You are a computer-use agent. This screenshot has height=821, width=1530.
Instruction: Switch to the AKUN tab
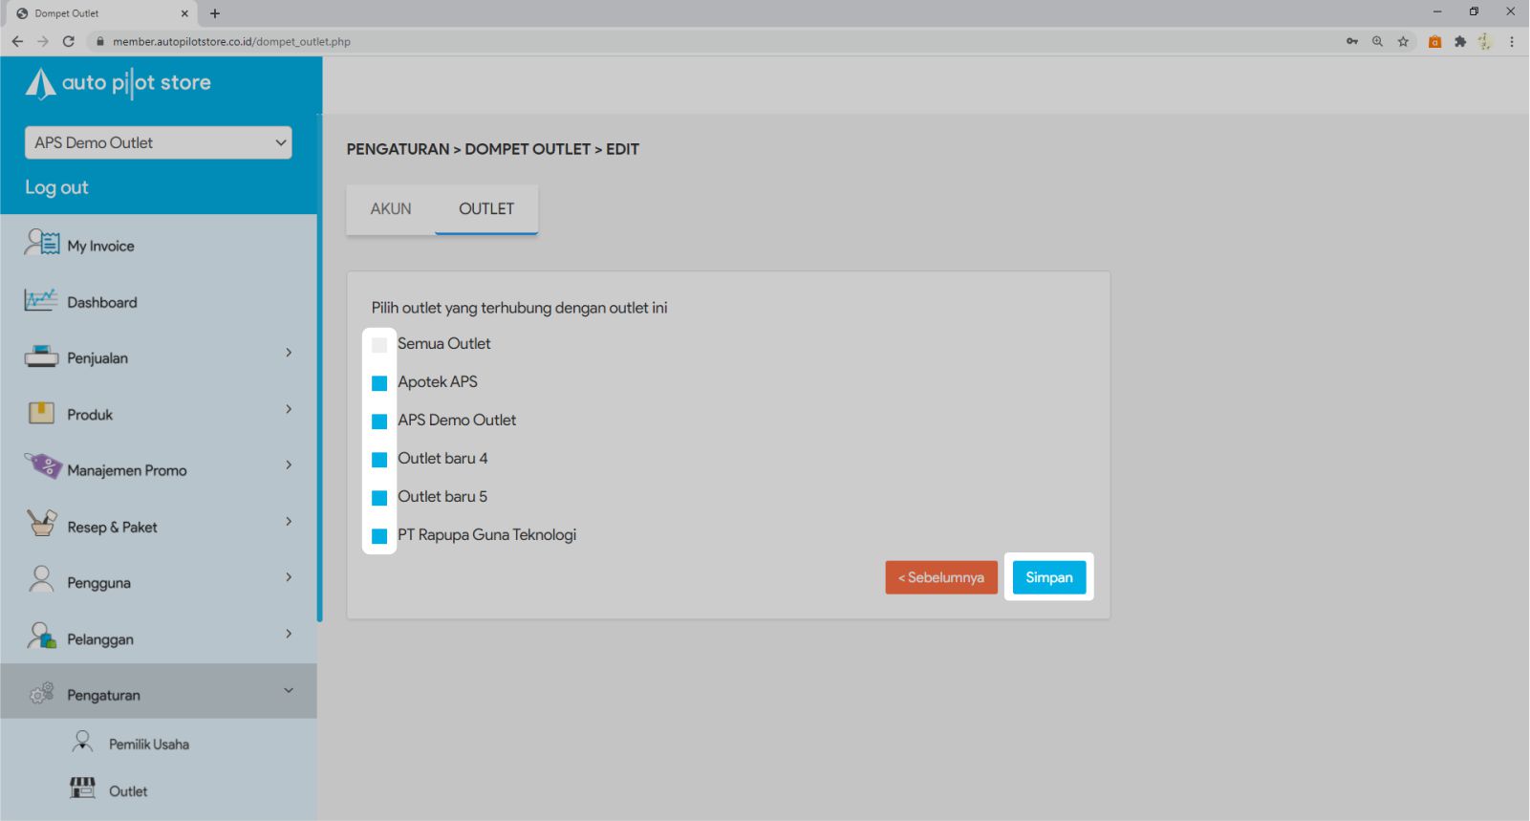(391, 208)
